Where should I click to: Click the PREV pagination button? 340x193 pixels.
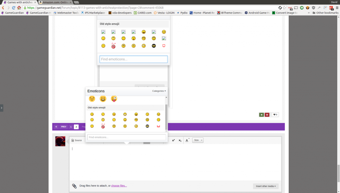coord(64,127)
